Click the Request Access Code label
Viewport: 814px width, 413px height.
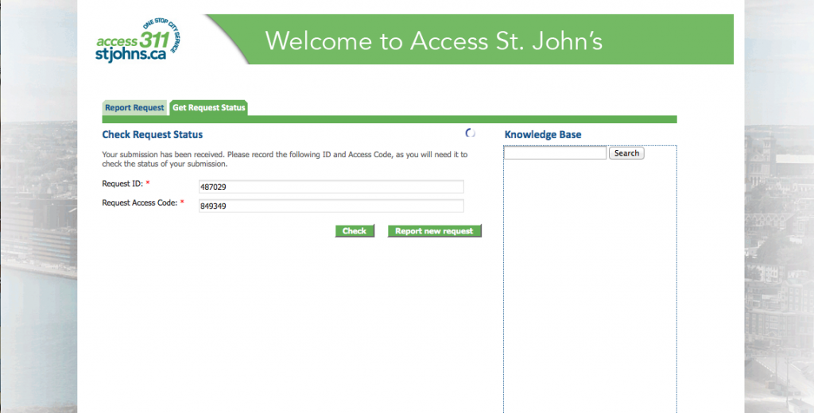[x=139, y=203]
